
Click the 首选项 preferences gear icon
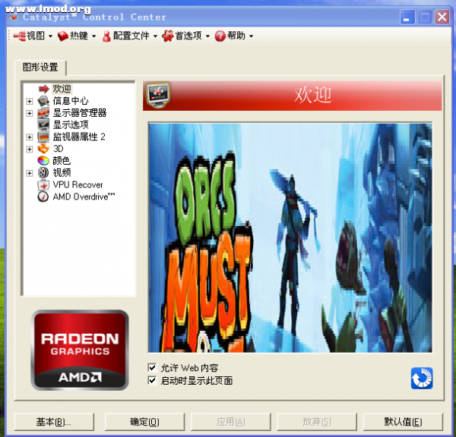[x=167, y=36]
